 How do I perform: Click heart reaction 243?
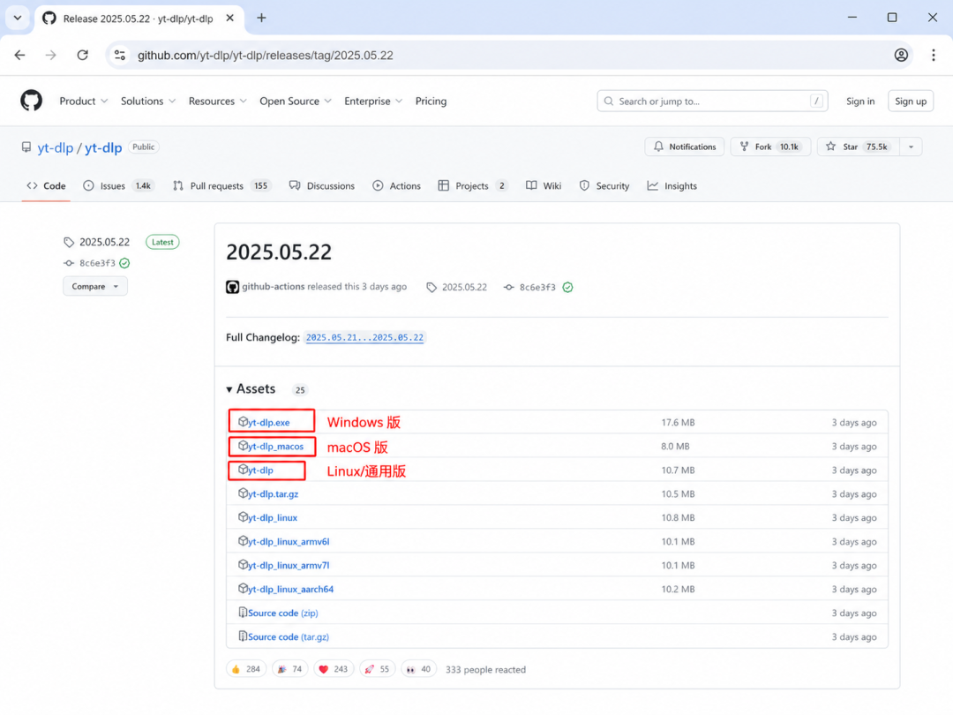click(x=334, y=669)
